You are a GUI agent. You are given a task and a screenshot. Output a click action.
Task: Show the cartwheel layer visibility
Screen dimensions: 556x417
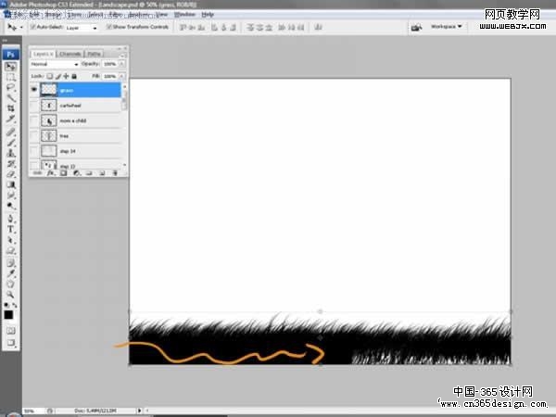tap(34, 106)
